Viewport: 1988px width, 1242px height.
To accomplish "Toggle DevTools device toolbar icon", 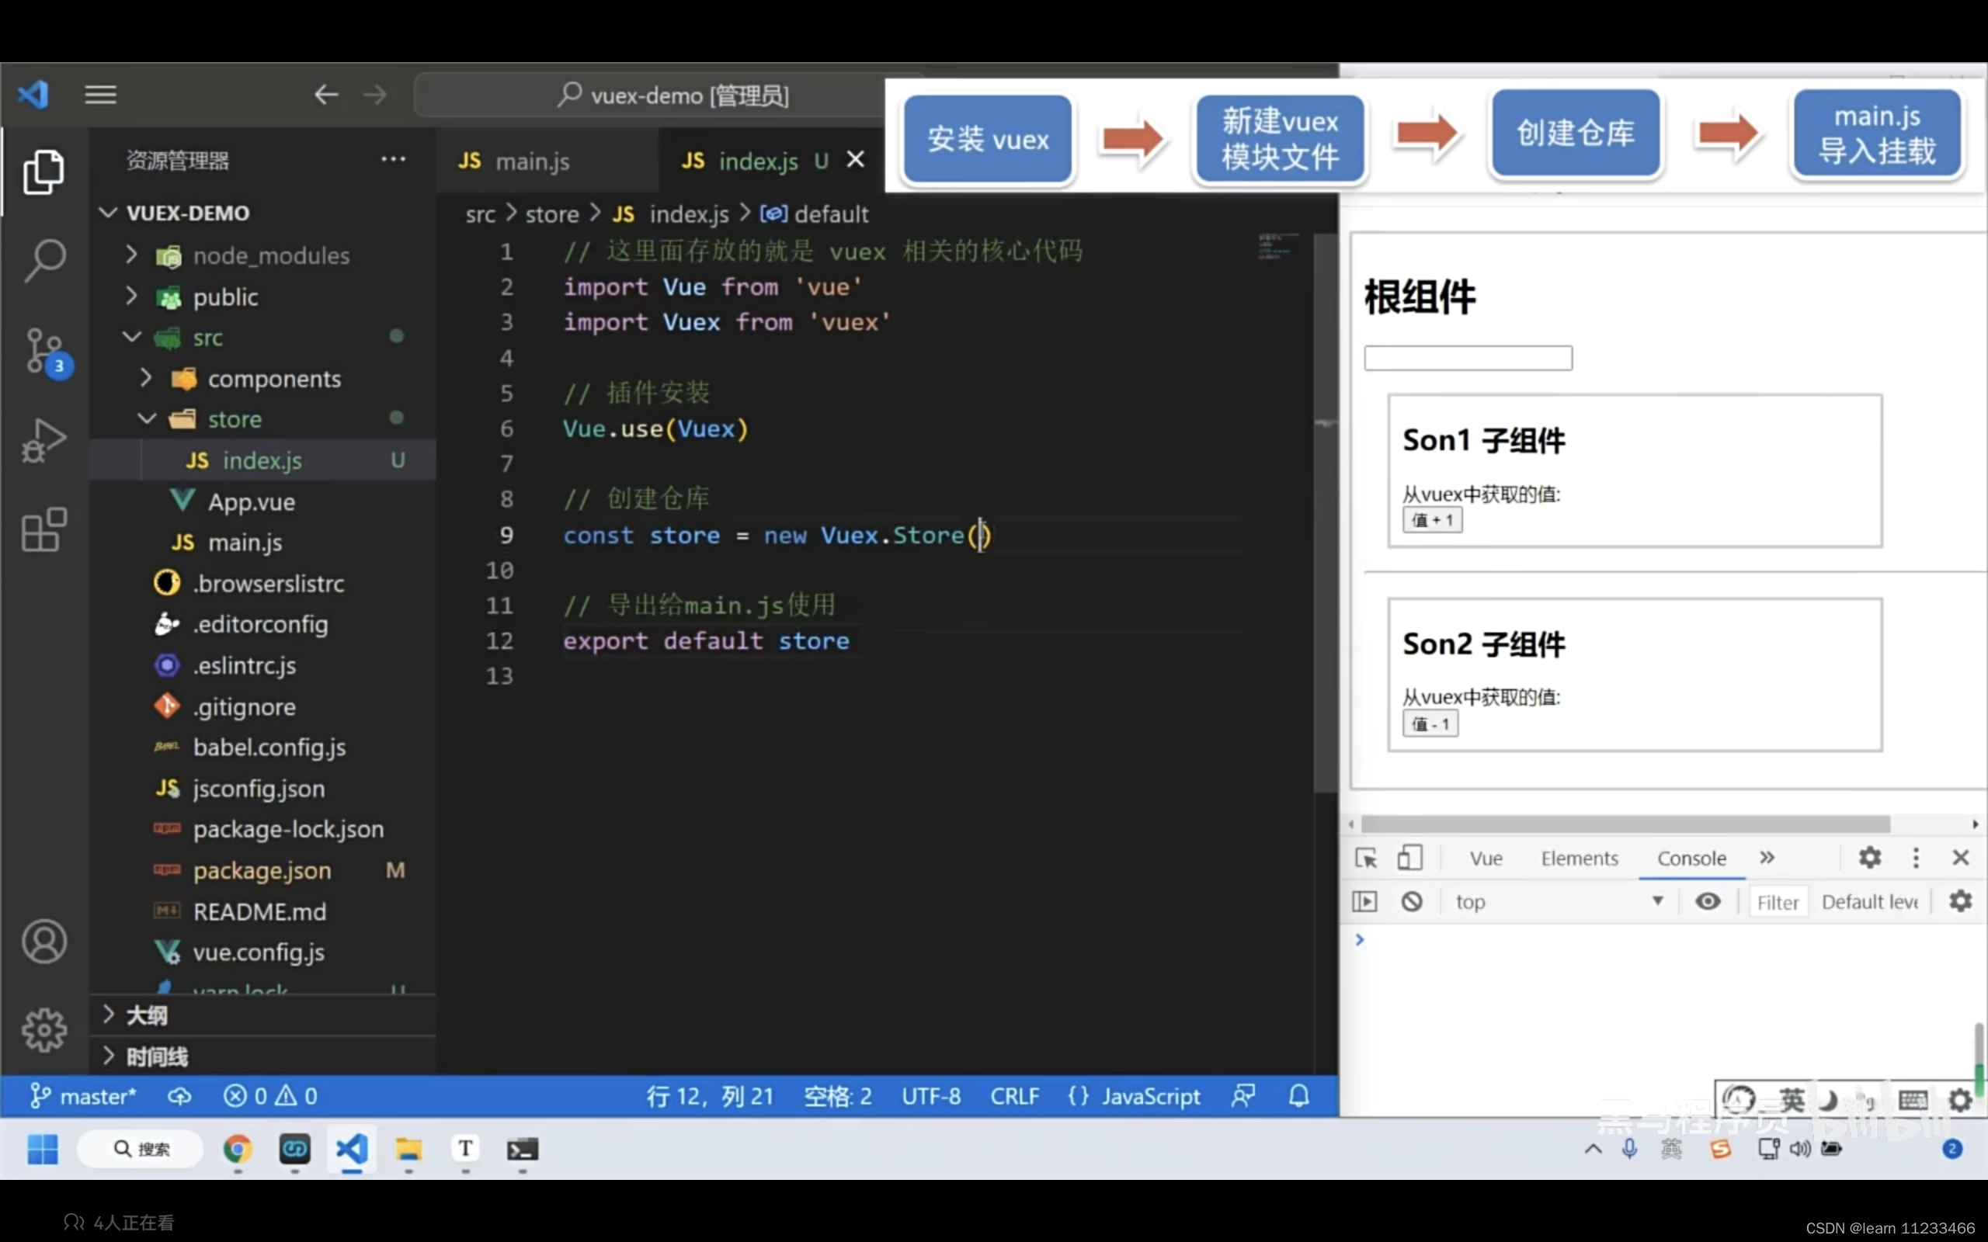I will tap(1409, 859).
